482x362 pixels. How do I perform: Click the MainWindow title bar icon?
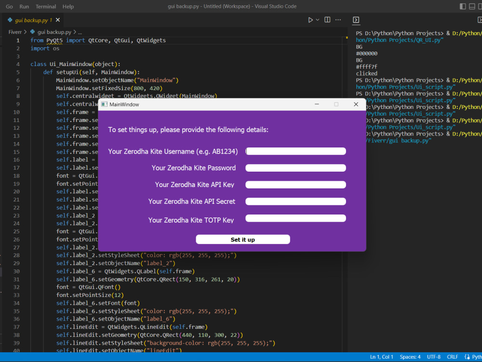tap(104, 105)
